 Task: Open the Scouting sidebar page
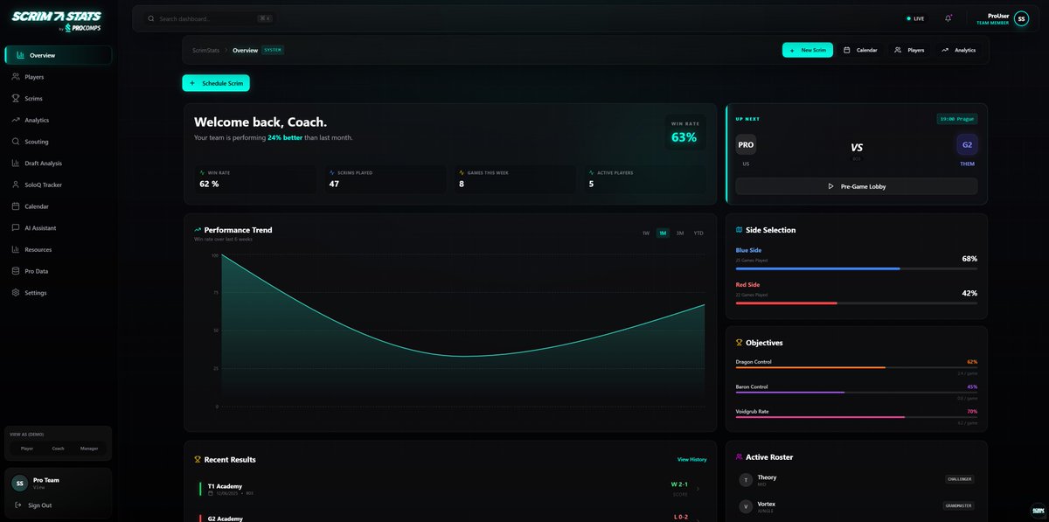58,142
